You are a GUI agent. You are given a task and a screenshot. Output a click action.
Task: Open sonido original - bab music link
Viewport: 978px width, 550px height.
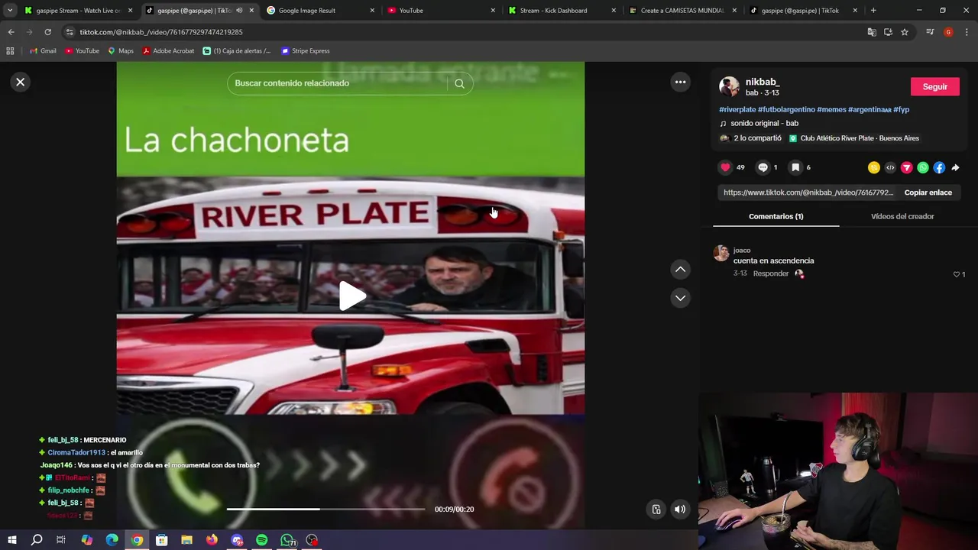[x=764, y=123]
